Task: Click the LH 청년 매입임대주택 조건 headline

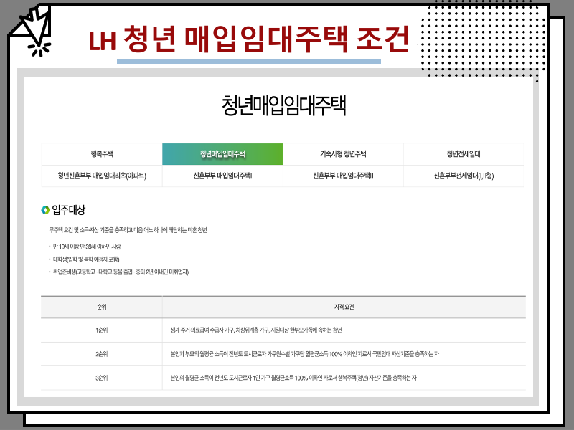Action: click(x=248, y=39)
